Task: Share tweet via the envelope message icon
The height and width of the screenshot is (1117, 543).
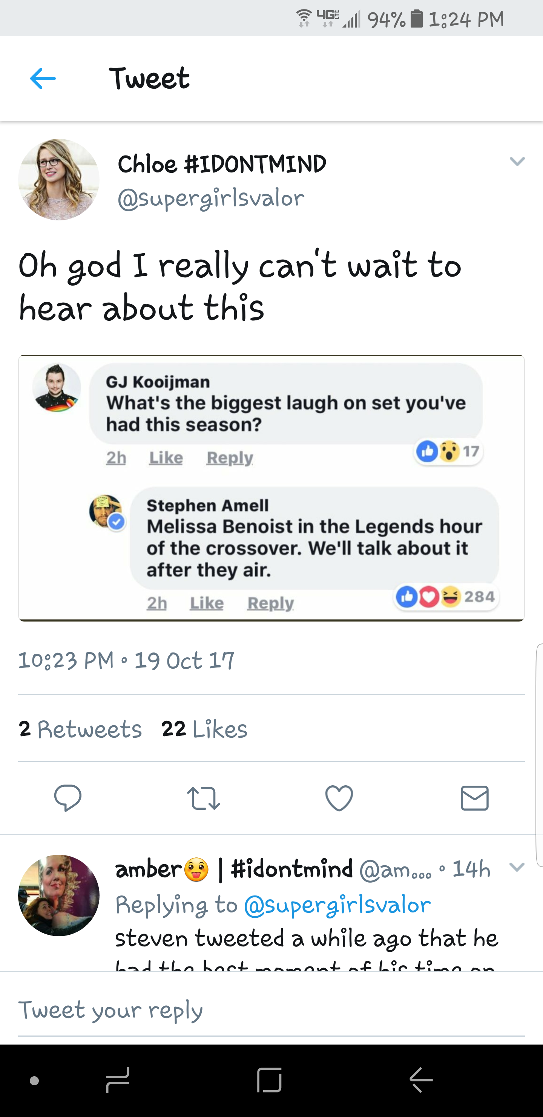Action: tap(474, 798)
